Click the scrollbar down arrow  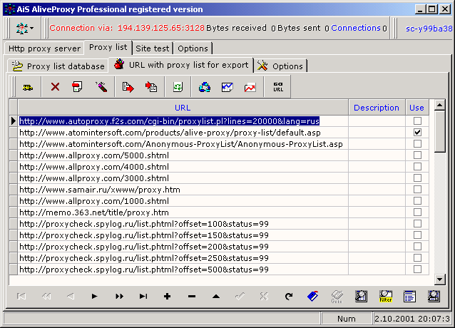tap(440, 280)
